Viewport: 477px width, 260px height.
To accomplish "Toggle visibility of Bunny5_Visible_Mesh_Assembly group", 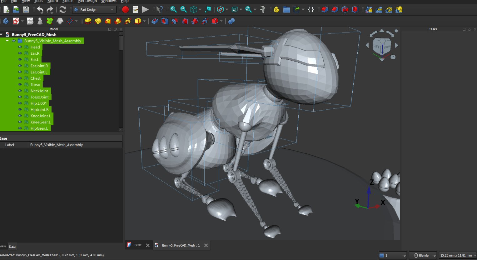I will coord(13,41).
